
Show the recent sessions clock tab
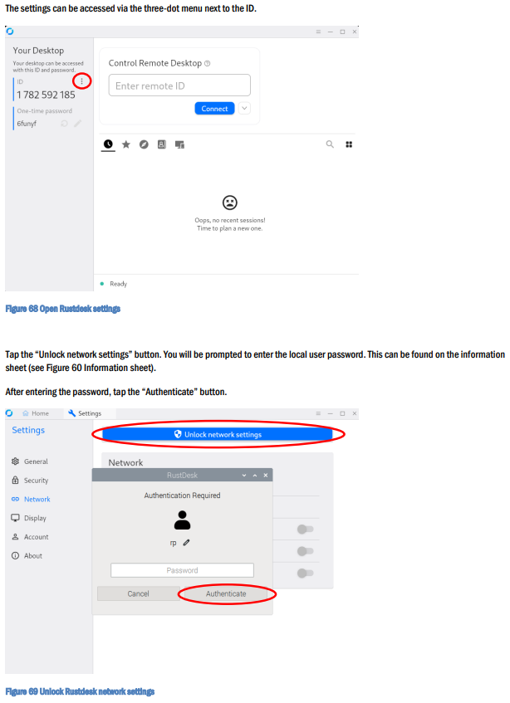coord(108,144)
